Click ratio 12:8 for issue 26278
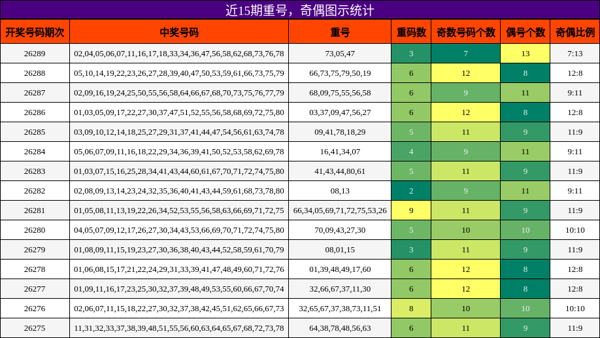The height and width of the screenshot is (338, 600). tap(575, 269)
